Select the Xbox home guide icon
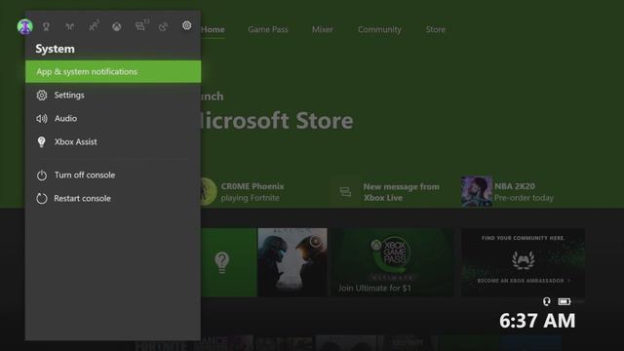Image resolution: width=624 pixels, height=351 pixels. click(x=117, y=26)
